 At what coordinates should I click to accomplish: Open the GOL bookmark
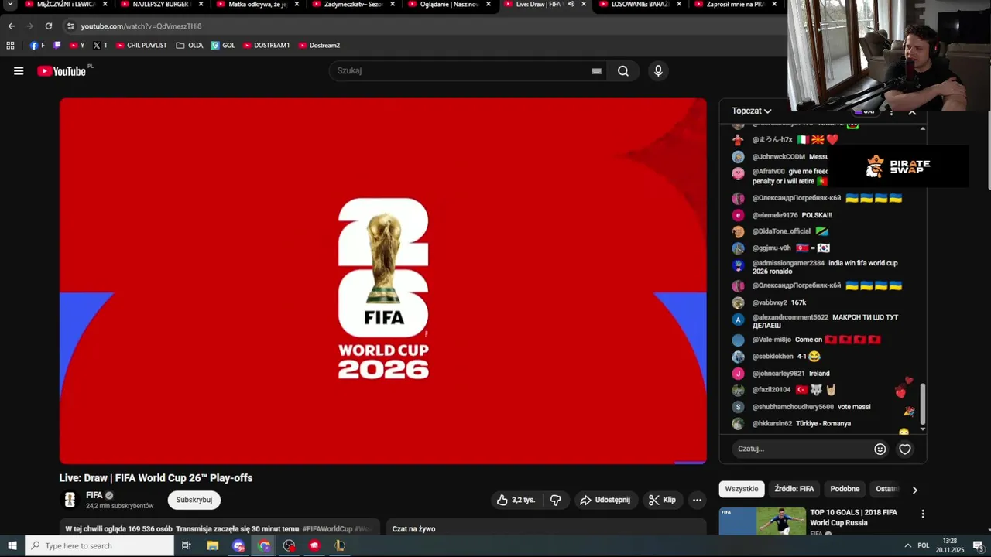pyautogui.click(x=223, y=46)
